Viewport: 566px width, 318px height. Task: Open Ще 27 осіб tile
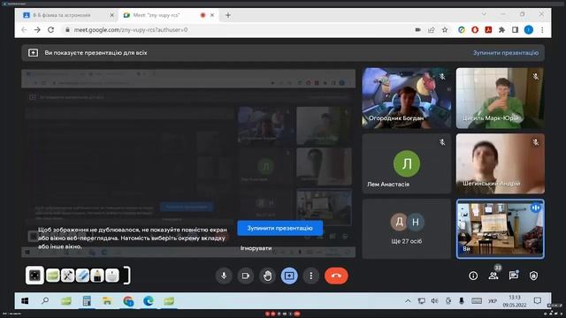407,229
